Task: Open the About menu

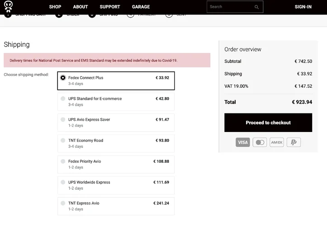Action: [81, 7]
